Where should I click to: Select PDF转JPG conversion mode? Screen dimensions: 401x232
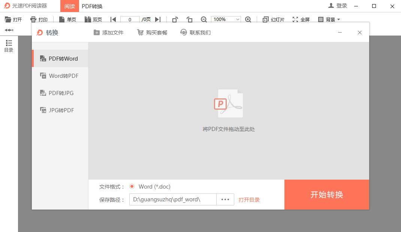[x=60, y=93]
